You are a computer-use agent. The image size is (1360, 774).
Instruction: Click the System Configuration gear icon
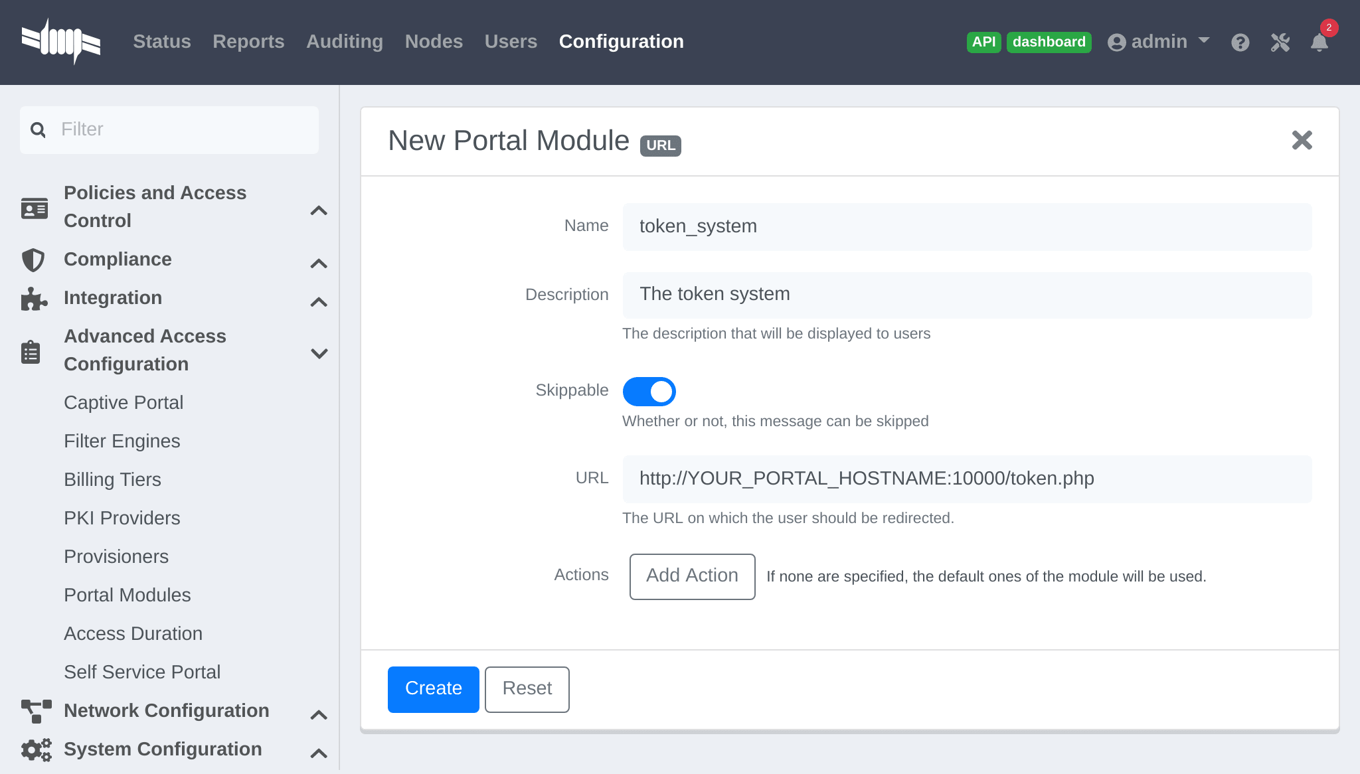pos(35,749)
